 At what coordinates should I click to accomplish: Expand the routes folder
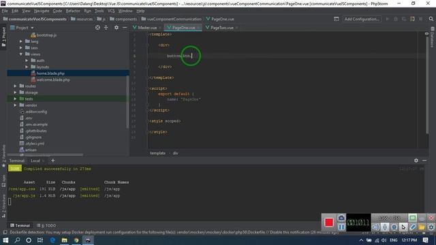[x=15, y=86]
